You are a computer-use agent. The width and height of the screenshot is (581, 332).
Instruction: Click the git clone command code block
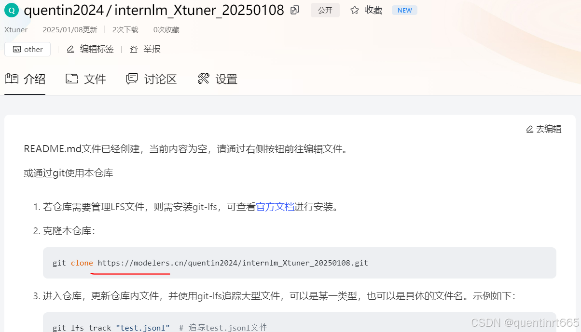[x=300, y=263]
